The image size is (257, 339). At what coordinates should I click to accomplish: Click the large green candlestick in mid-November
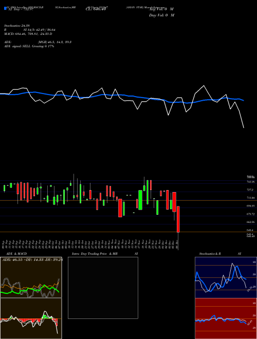point(140,200)
